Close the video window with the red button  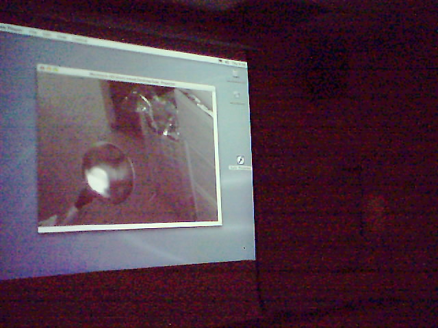click(40, 68)
